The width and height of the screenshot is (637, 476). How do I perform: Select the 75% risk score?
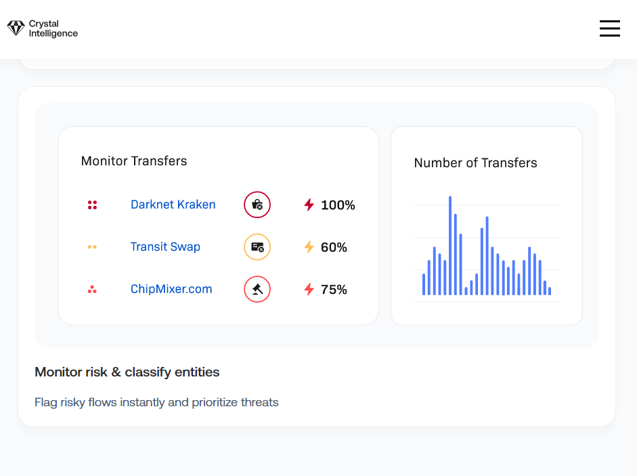tap(334, 289)
